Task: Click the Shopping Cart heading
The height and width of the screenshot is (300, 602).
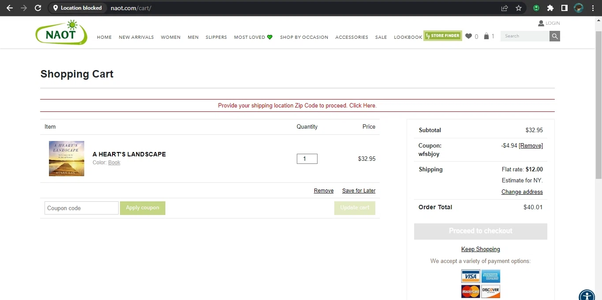Action: (77, 74)
